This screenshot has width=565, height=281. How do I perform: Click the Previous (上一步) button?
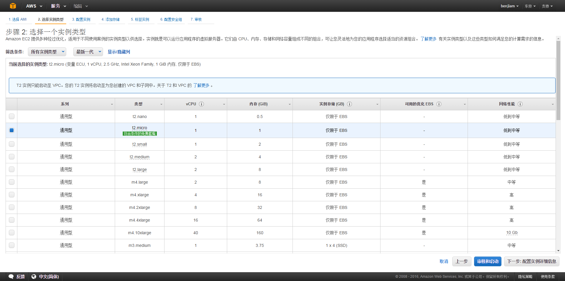(462, 261)
